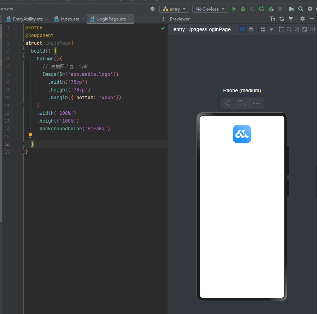Click fold end marker on line 11
The height and width of the screenshot is (314, 317).
click(23, 105)
